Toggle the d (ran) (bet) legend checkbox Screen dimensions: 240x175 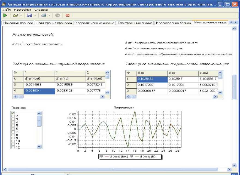(102, 156)
